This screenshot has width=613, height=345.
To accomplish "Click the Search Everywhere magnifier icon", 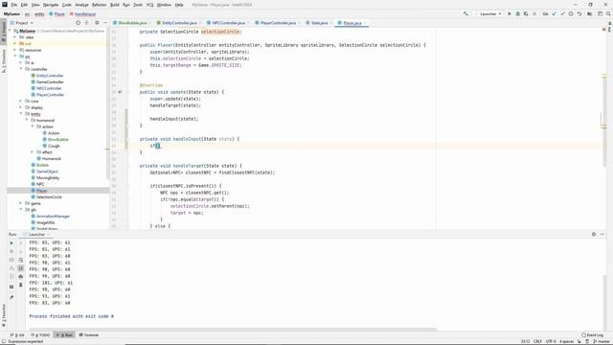I will 609,13.
